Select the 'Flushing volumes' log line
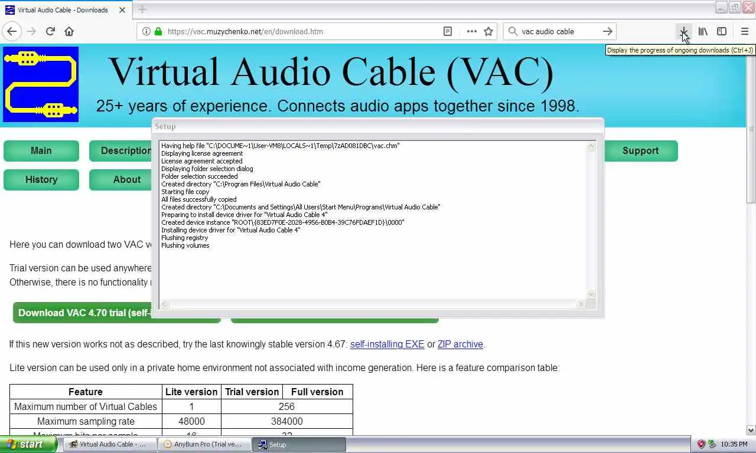756x453 pixels. [185, 245]
